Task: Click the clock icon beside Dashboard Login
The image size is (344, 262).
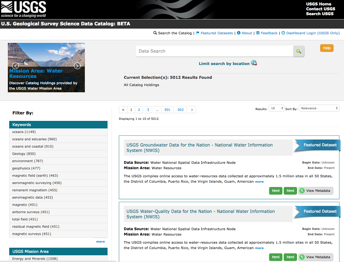Action: (x=283, y=33)
